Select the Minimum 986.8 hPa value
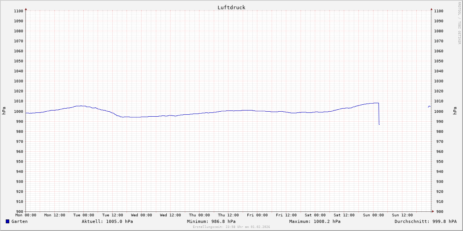The height and width of the screenshot is (231, 463). [x=211, y=221]
